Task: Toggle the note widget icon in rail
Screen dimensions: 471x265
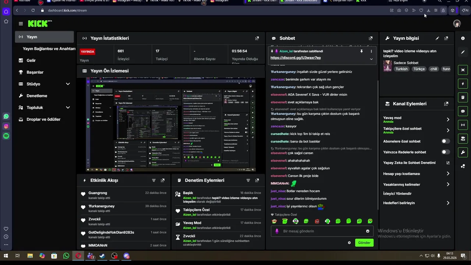Action: (x=463, y=98)
